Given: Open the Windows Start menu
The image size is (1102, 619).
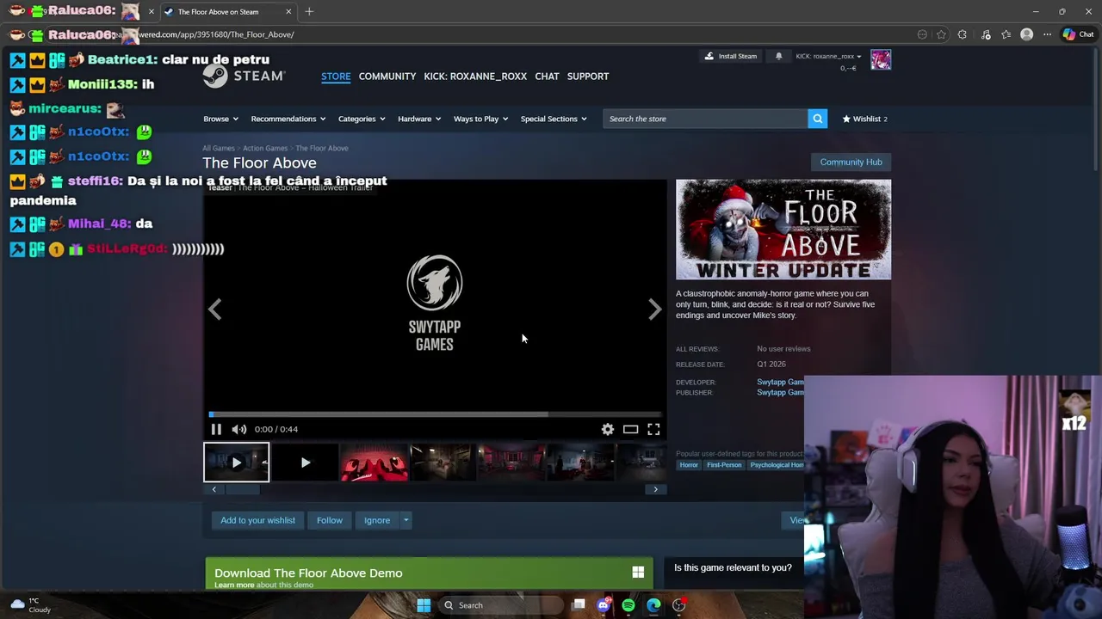Looking at the screenshot, I should point(424,605).
